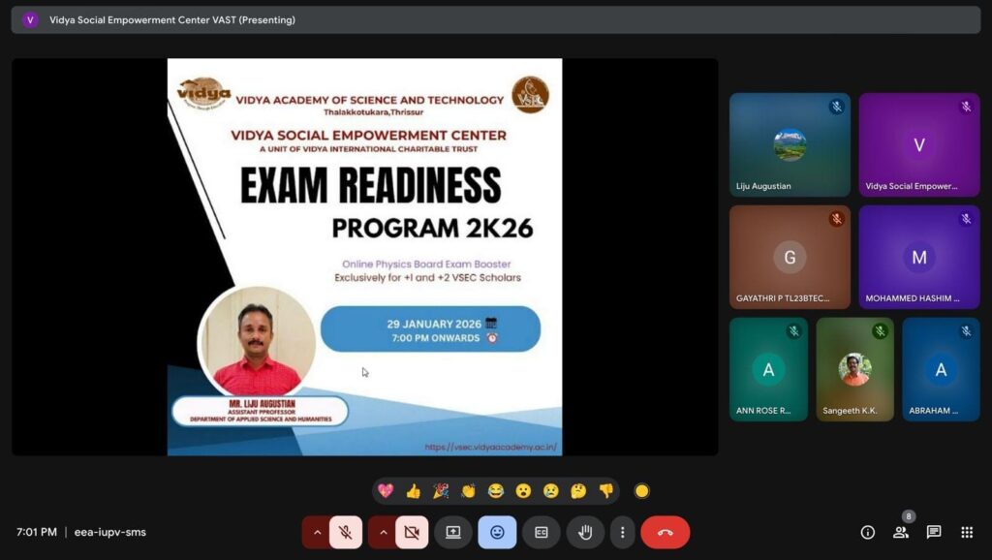Leave the call with red button

665,532
